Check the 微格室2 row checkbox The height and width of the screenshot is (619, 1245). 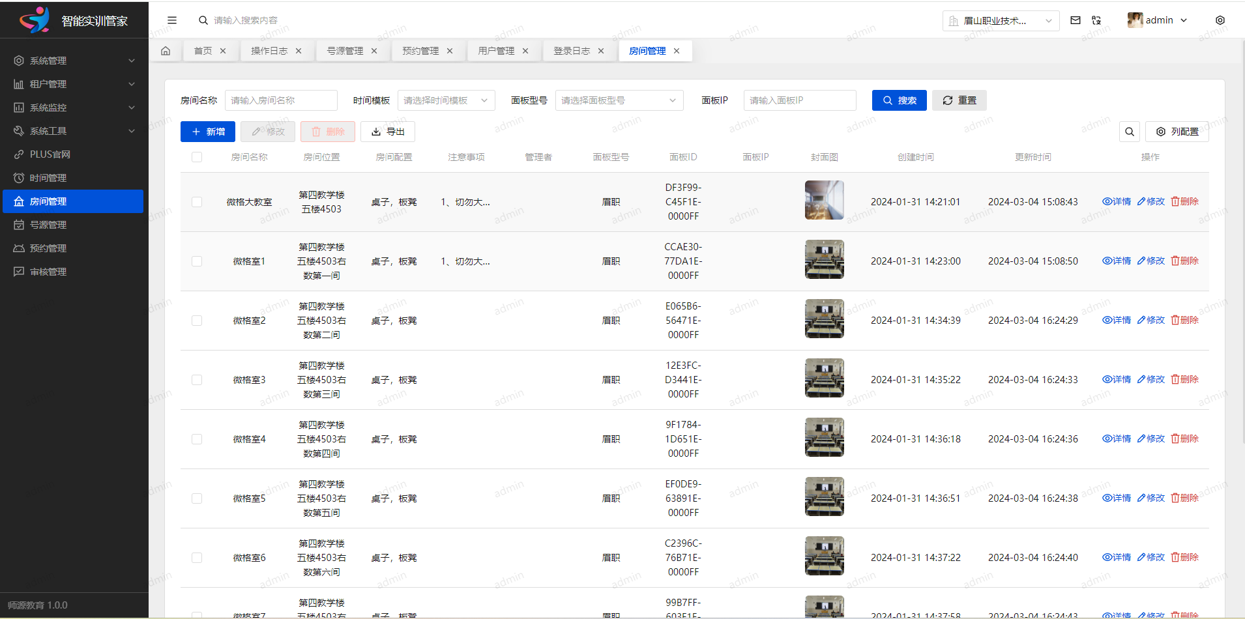[197, 321]
